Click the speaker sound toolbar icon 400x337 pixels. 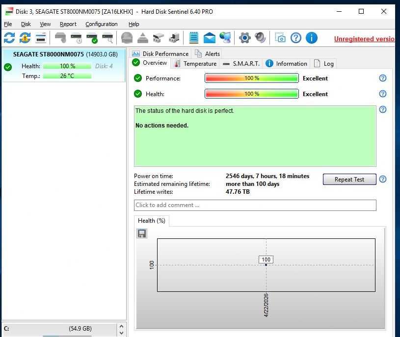tap(260, 38)
